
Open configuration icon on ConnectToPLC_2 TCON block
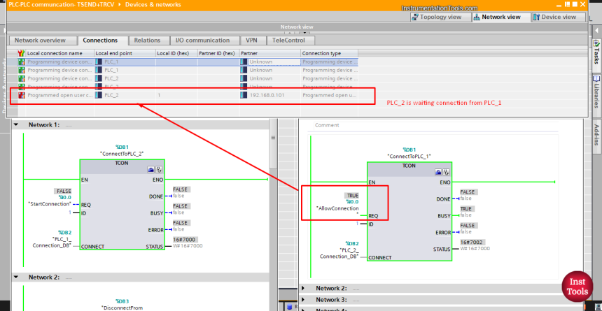coord(151,170)
